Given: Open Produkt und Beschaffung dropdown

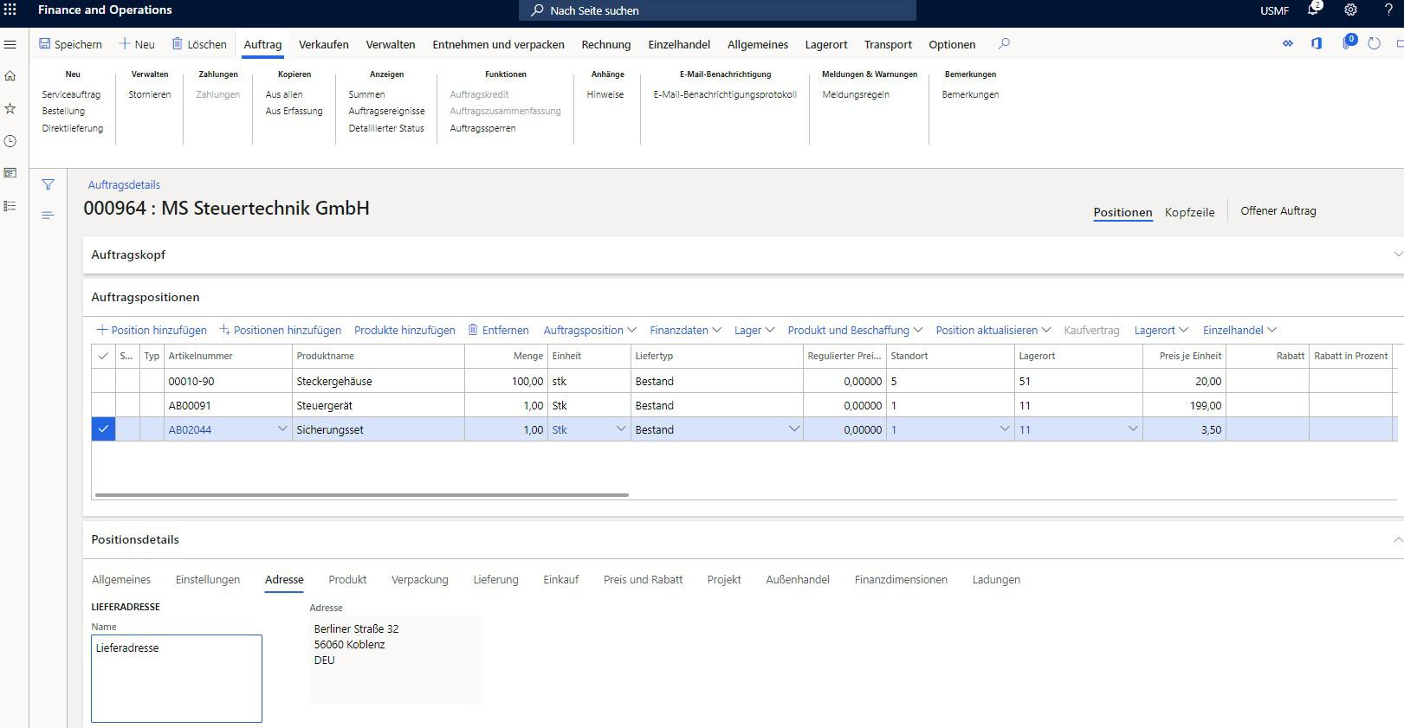Looking at the screenshot, I should pyautogui.click(x=855, y=330).
